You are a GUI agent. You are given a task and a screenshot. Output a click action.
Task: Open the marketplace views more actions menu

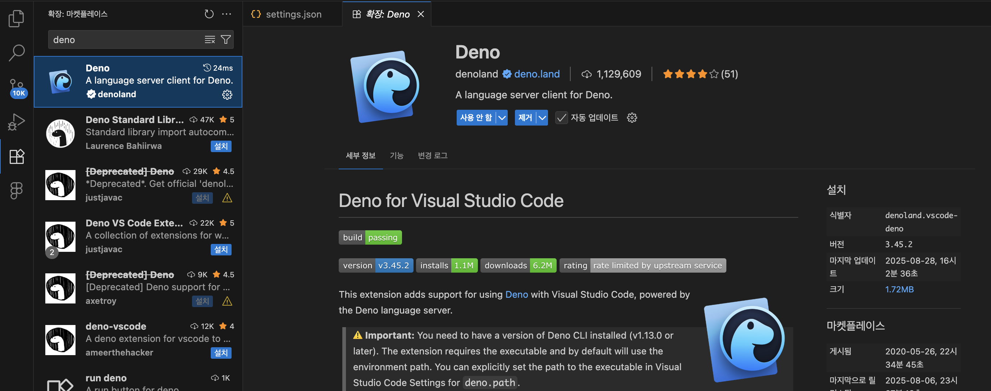coord(227,14)
